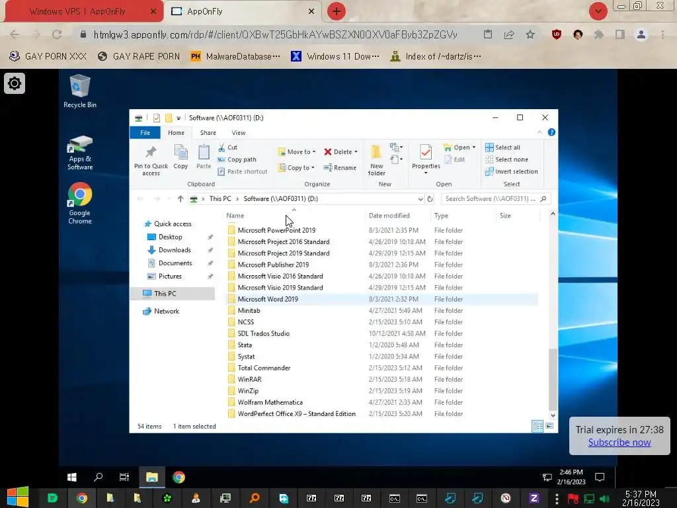Click Subscribe now link
Screen dimensions: 677x508
tap(619, 443)
